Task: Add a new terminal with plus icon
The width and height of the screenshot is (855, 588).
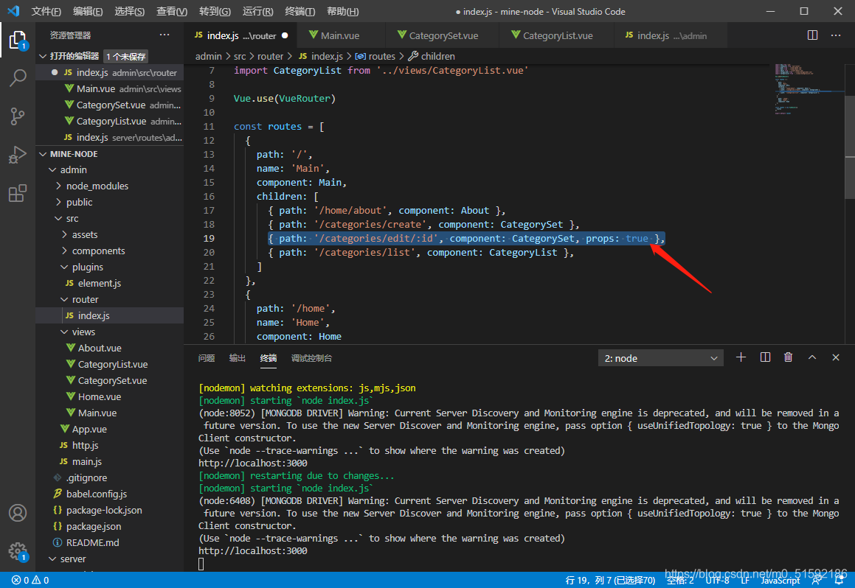Action: (741, 357)
